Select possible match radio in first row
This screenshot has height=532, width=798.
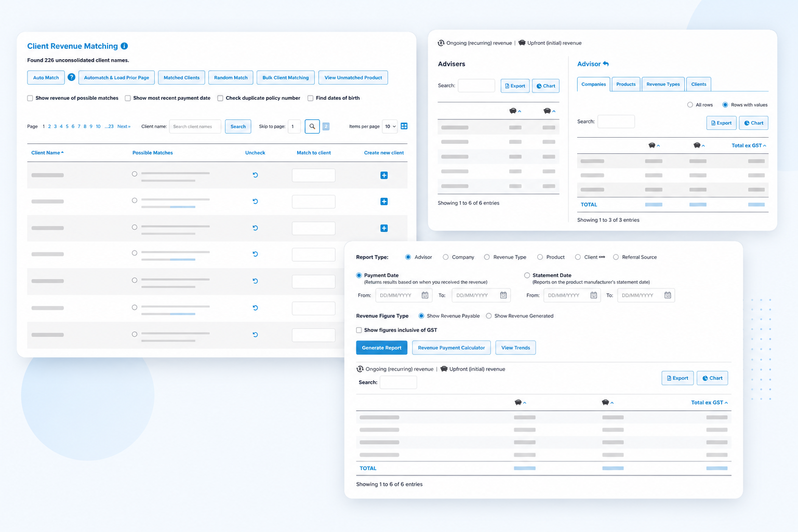tap(135, 174)
